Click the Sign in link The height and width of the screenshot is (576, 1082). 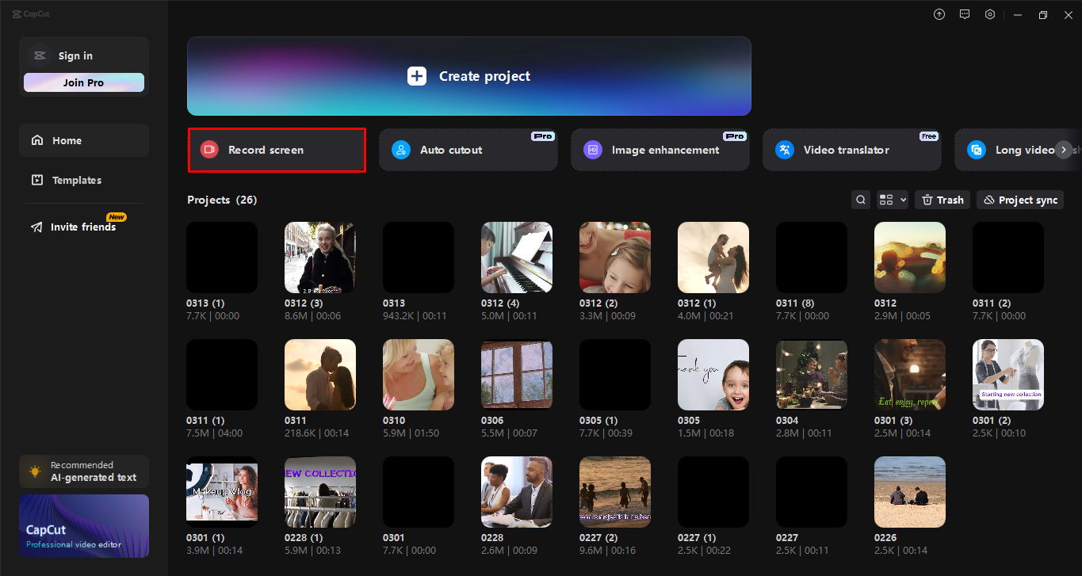[x=75, y=55]
